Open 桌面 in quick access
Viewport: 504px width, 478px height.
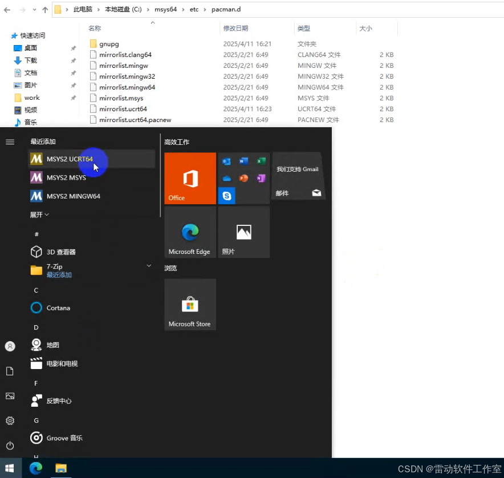(31, 48)
